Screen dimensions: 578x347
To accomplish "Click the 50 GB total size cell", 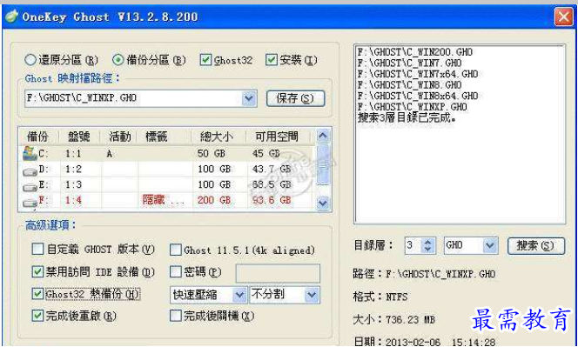I will pyautogui.click(x=211, y=154).
